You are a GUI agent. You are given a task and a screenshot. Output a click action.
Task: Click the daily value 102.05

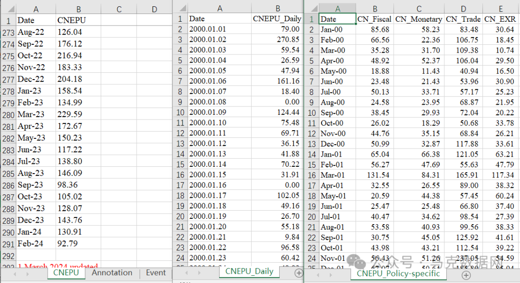pyautogui.click(x=277, y=195)
